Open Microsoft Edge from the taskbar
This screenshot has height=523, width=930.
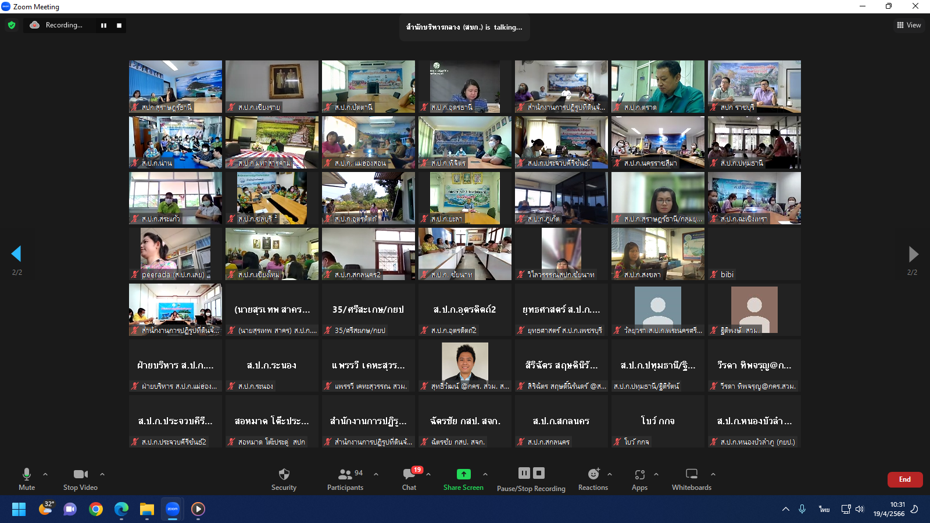pyautogui.click(x=121, y=509)
